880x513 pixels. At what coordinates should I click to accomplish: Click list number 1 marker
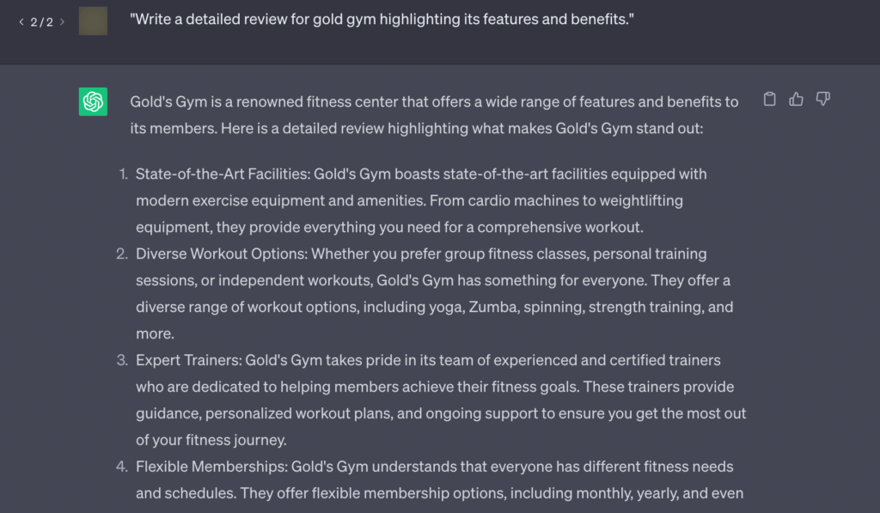(x=123, y=174)
